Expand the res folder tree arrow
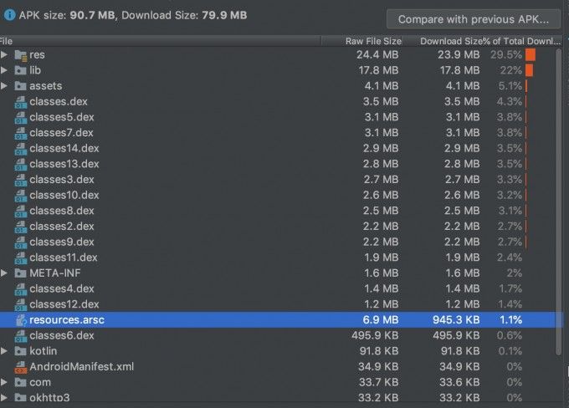This screenshot has height=408, width=569. pyautogui.click(x=5, y=54)
